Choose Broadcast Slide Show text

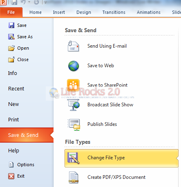[110, 105]
